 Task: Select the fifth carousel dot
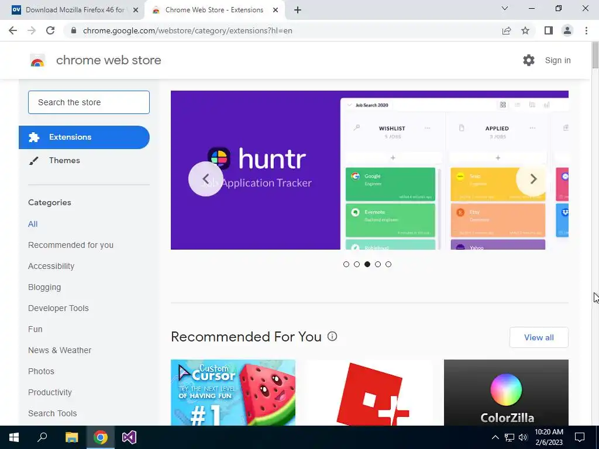click(x=388, y=264)
